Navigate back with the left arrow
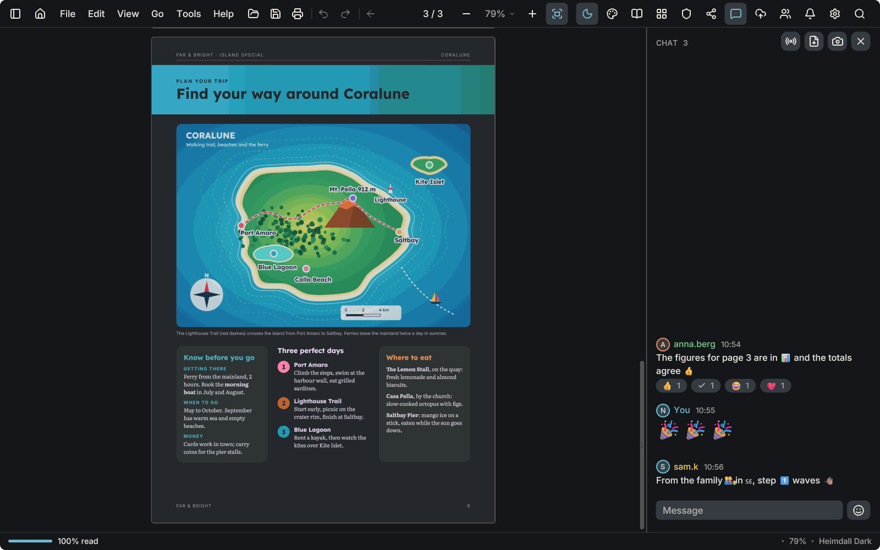 point(371,14)
